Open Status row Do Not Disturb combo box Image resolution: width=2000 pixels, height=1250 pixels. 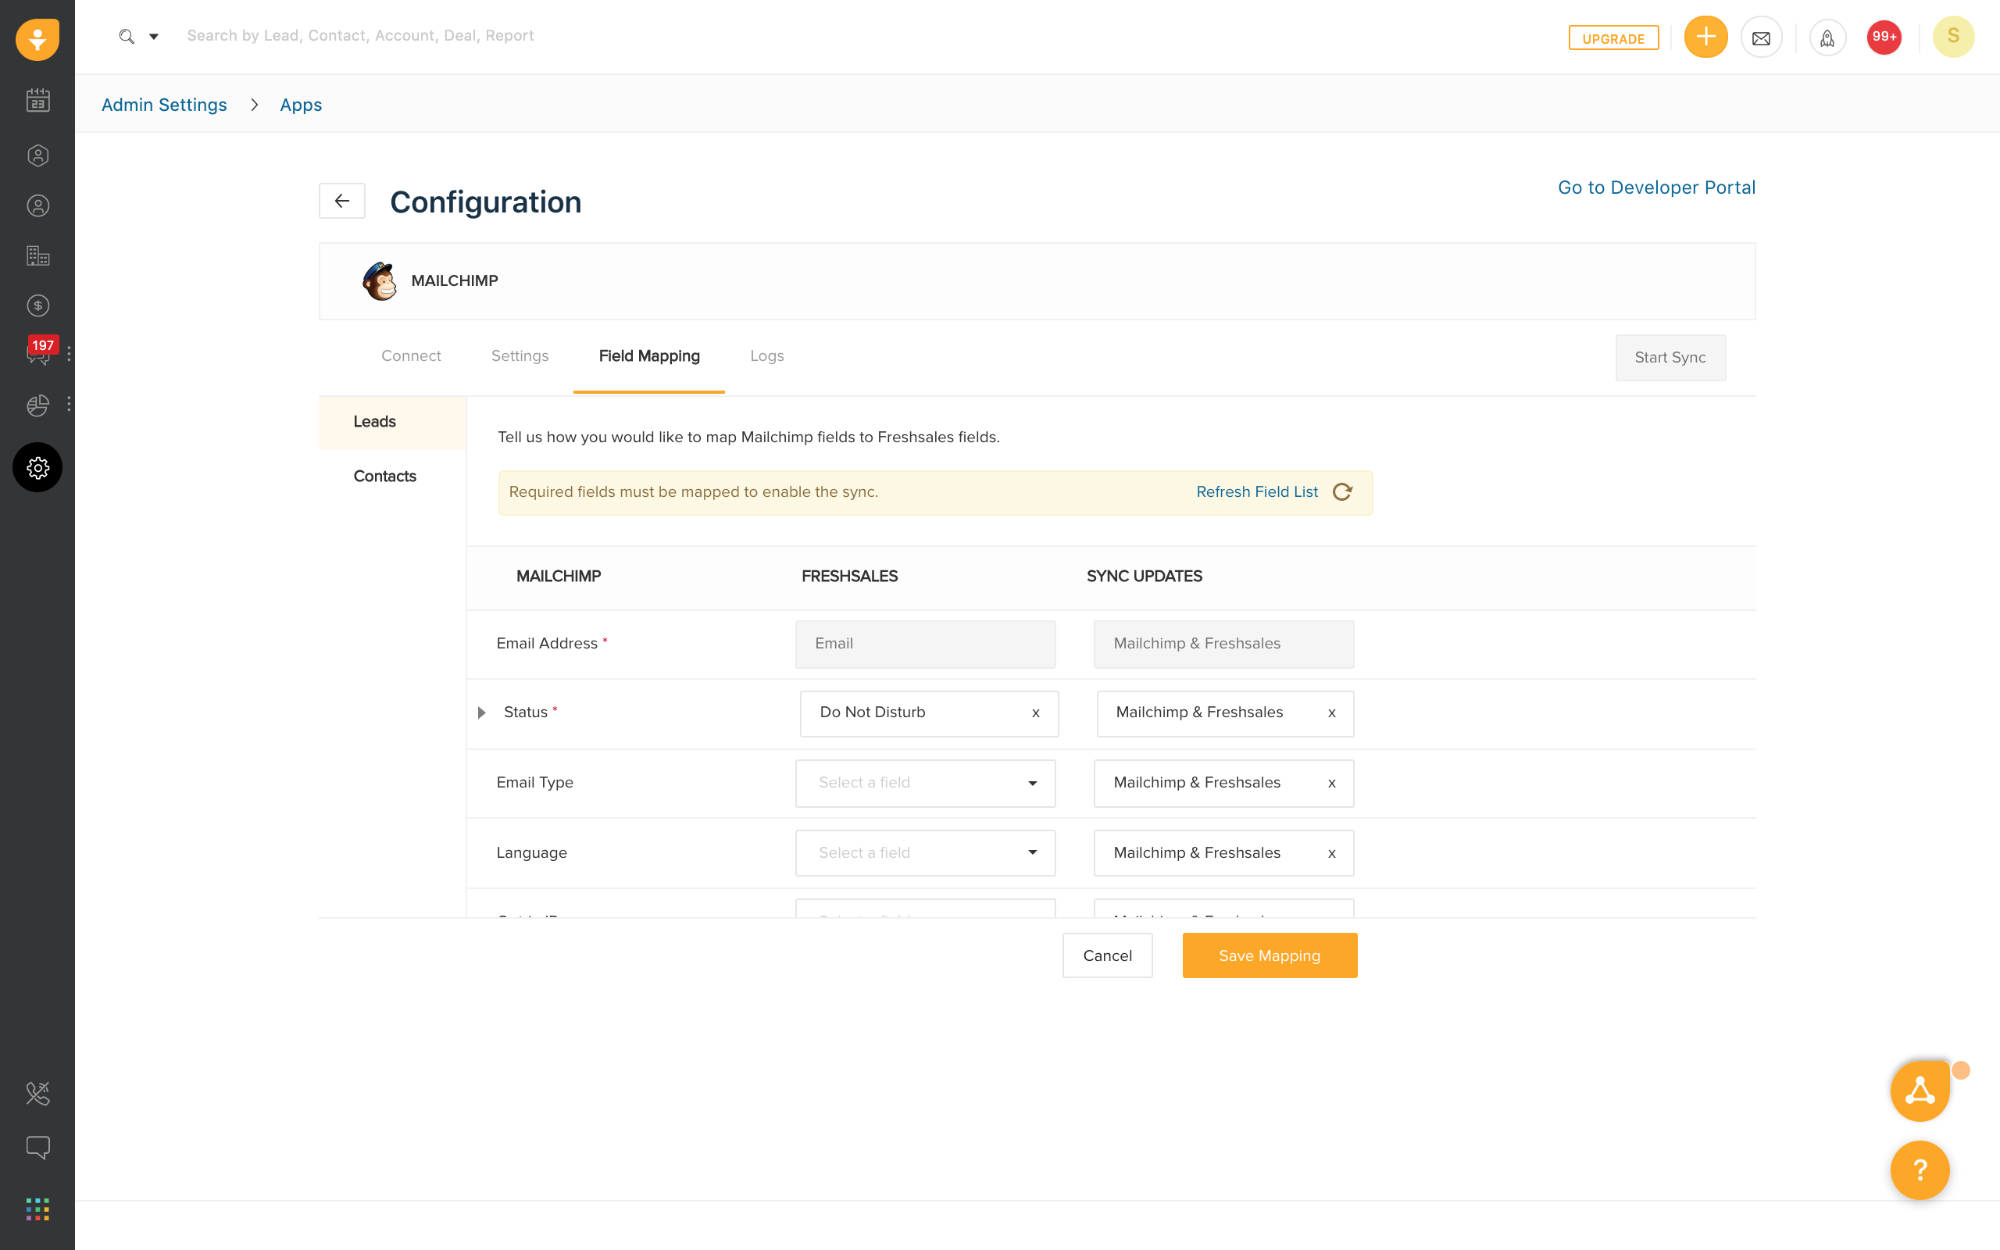coord(929,713)
